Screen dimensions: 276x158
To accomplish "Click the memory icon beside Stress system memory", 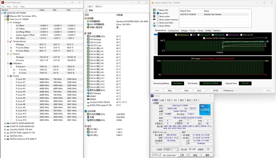I will [154, 20].
